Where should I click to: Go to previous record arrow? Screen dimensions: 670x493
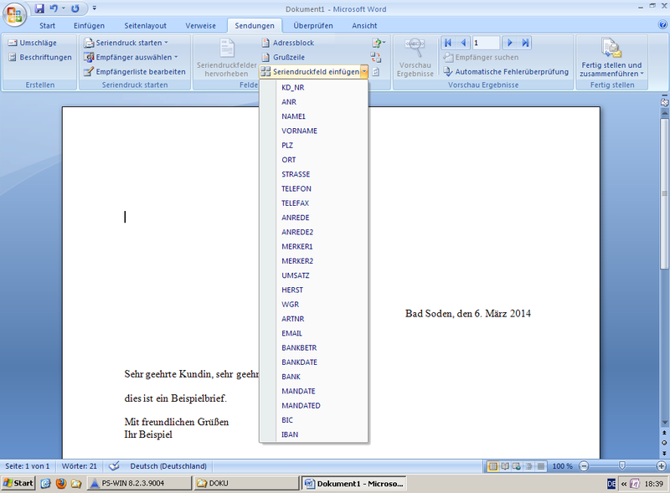463,43
